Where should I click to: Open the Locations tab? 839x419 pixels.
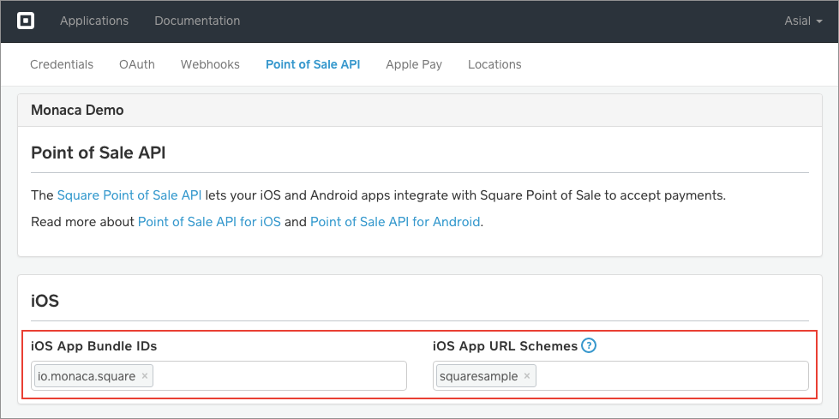coord(494,64)
